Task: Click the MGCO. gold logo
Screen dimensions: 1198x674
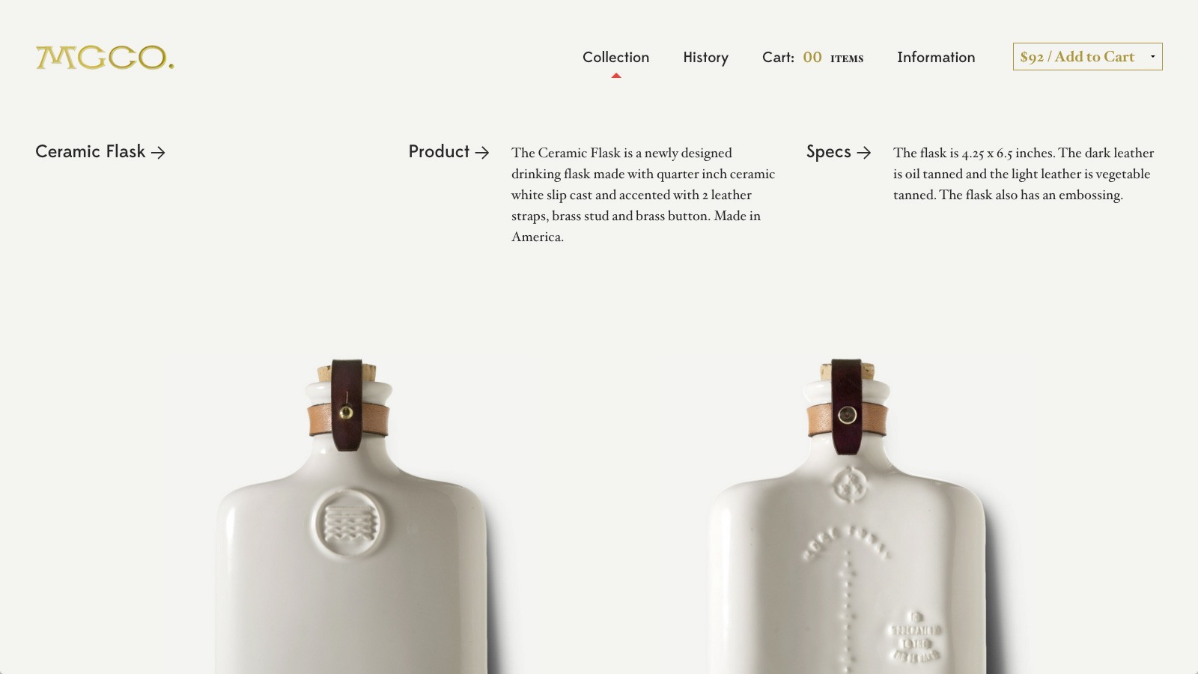Action: point(105,58)
